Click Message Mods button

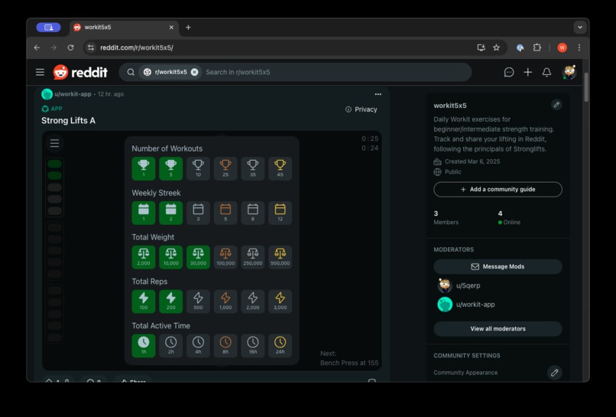pyautogui.click(x=498, y=267)
